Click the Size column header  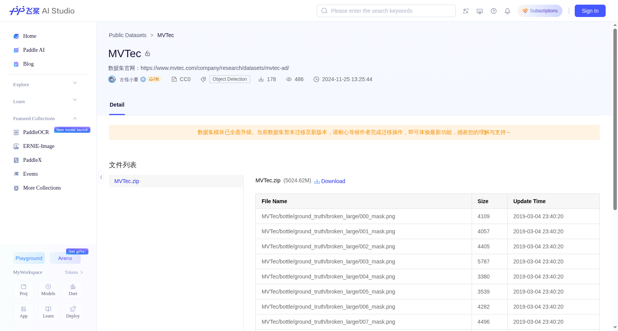coord(489,201)
